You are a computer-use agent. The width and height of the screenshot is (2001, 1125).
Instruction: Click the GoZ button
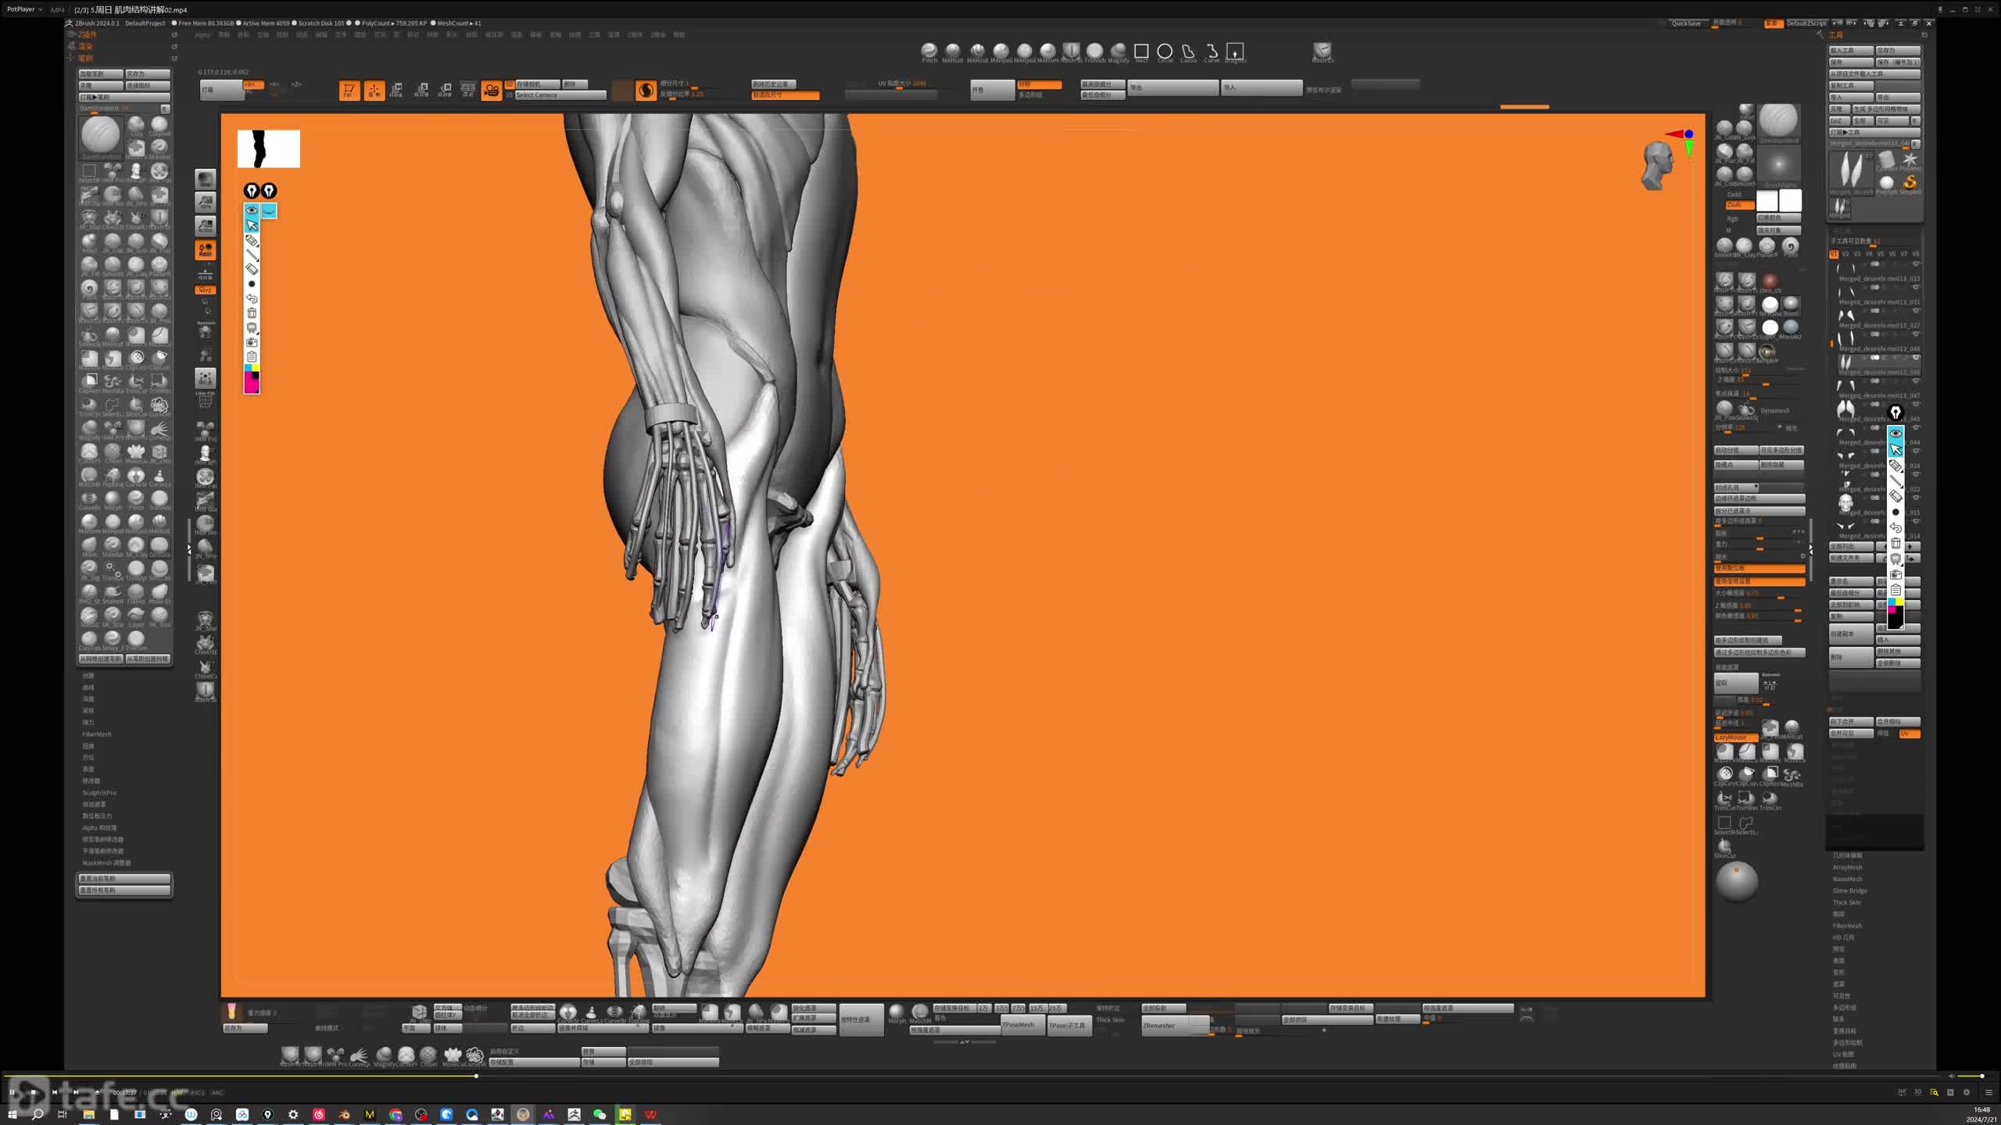(1838, 121)
